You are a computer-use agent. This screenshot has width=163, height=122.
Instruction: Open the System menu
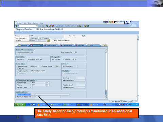pyautogui.click(x=35, y=23)
